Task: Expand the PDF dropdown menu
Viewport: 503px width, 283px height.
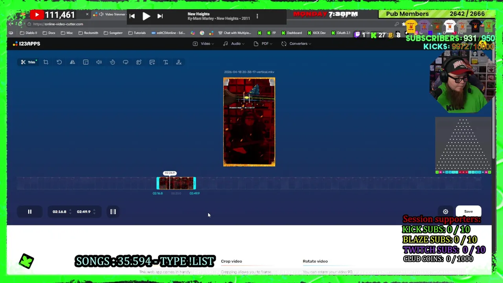Action: [x=263, y=44]
